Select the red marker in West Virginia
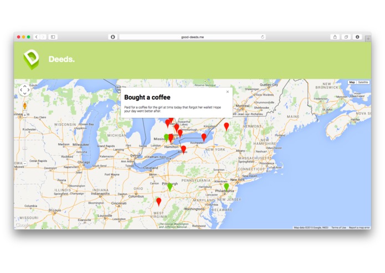The image size is (385, 273). (159, 202)
